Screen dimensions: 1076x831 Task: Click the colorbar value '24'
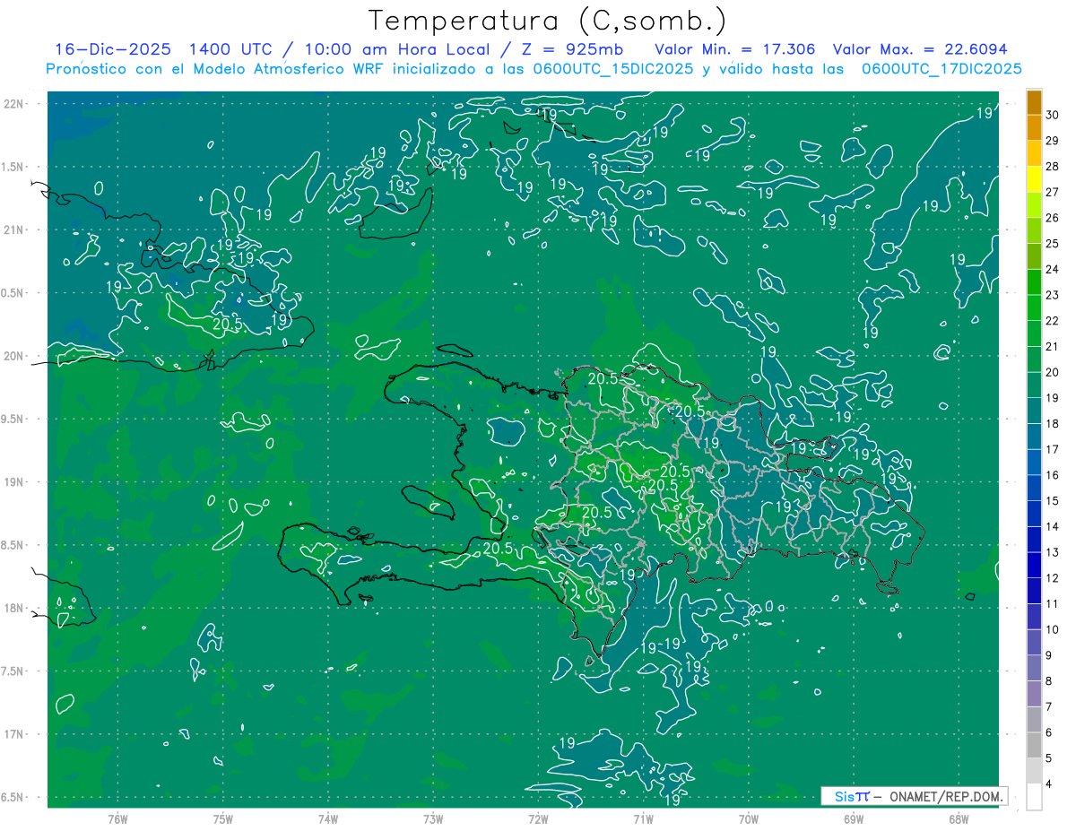1053,269
